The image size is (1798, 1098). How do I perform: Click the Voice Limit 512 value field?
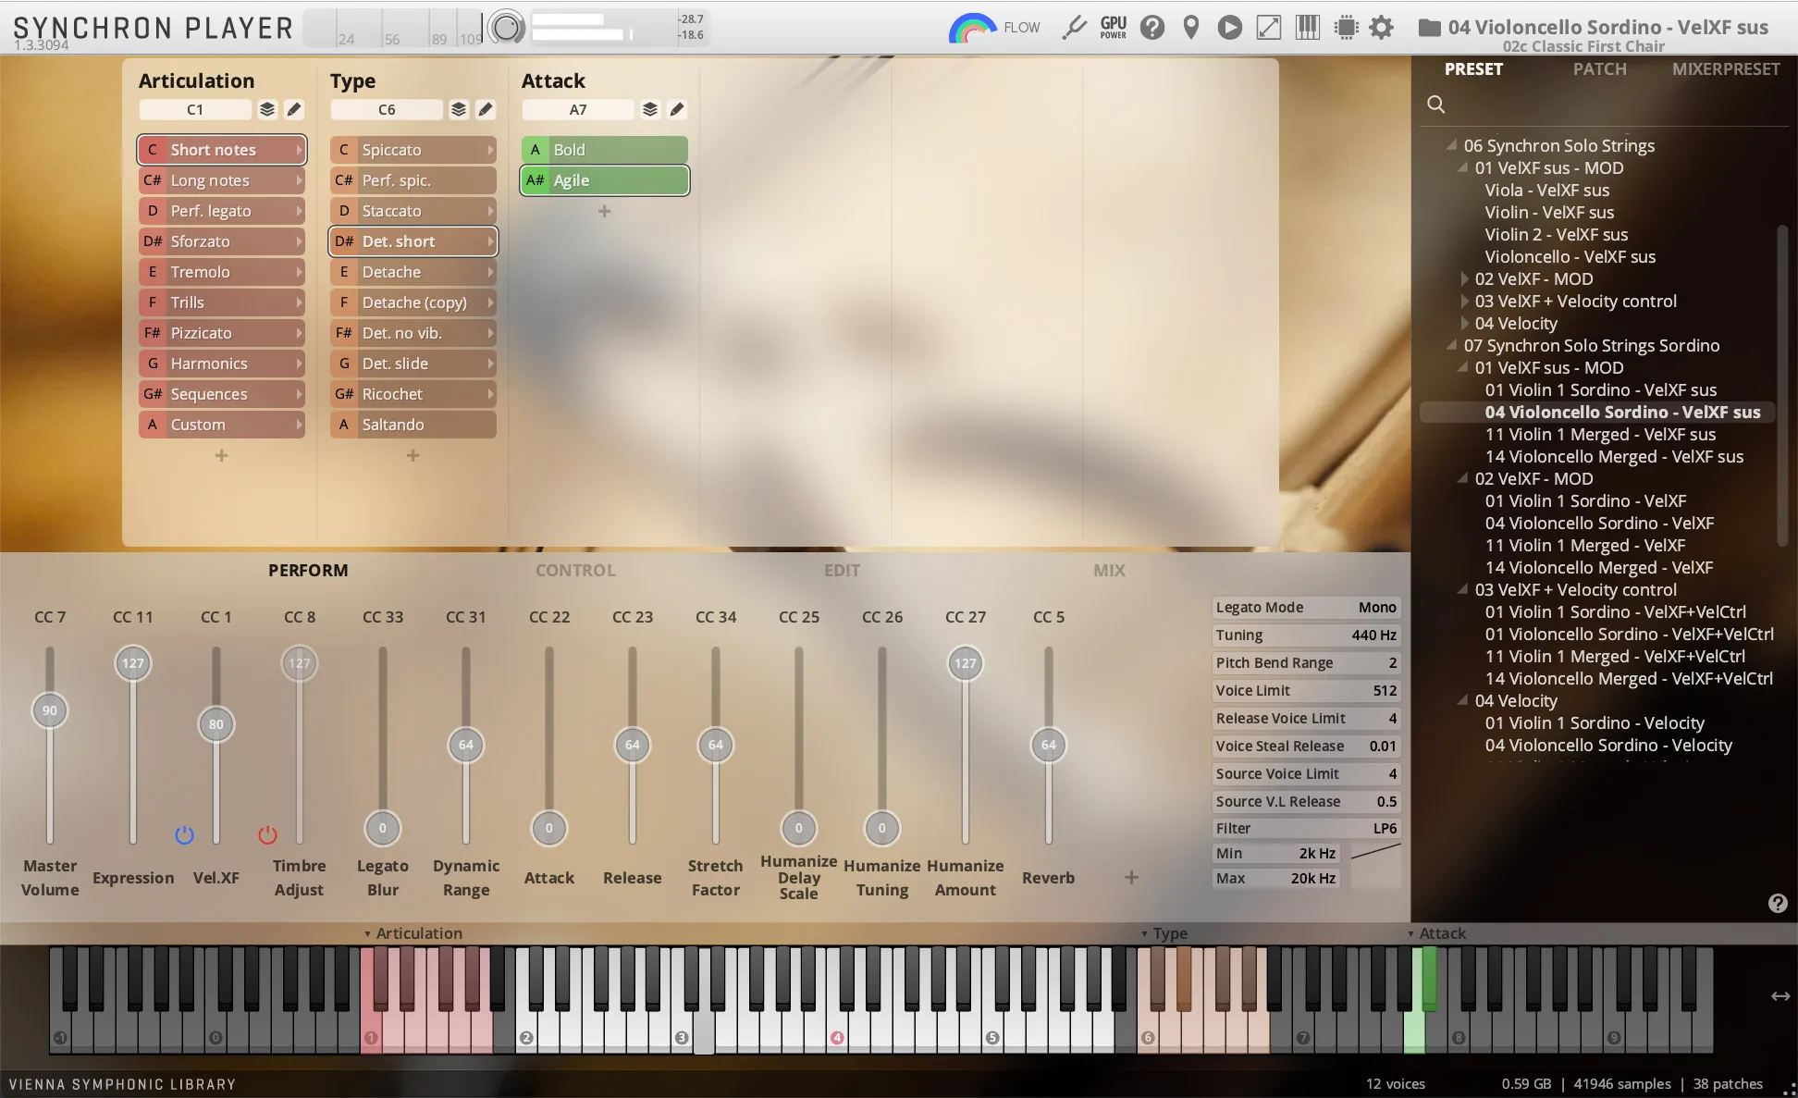[1306, 691]
